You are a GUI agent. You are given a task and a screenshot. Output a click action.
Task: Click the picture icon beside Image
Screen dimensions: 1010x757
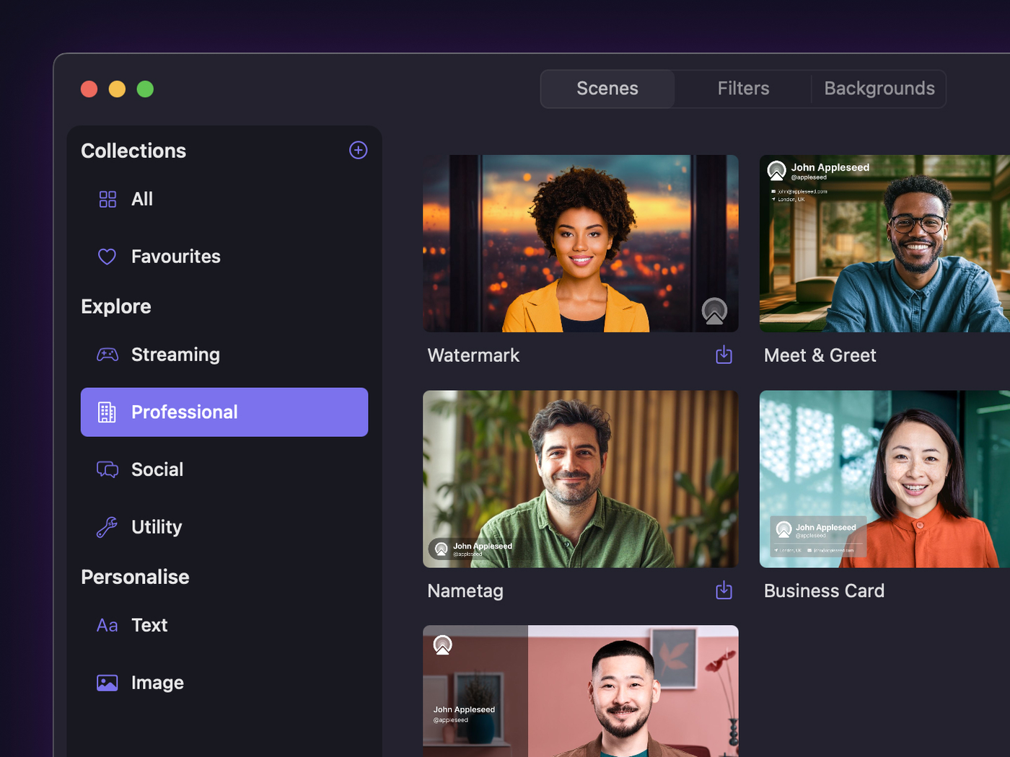click(x=107, y=683)
